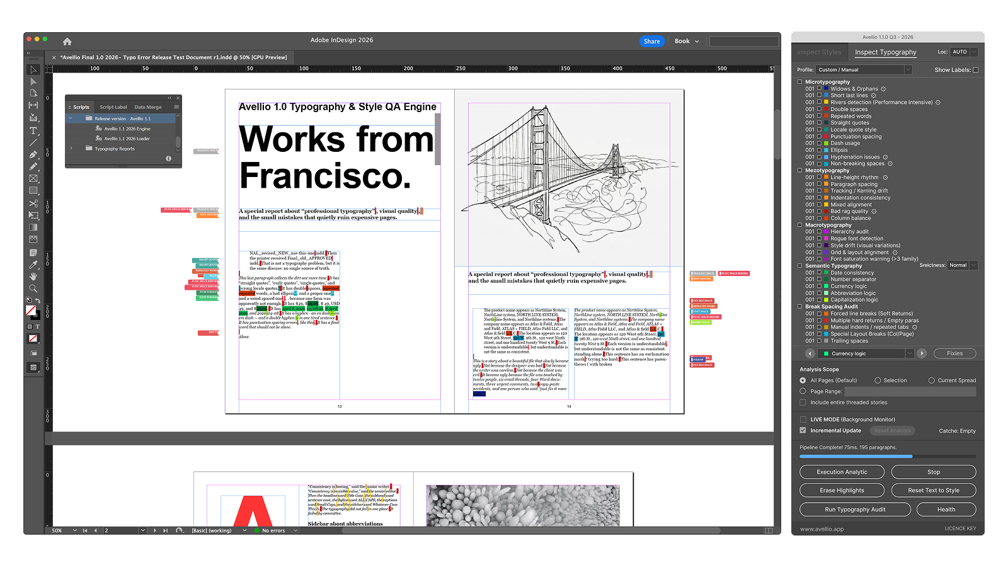
Task: Open the Currency logic dropdown
Action: 867,353
